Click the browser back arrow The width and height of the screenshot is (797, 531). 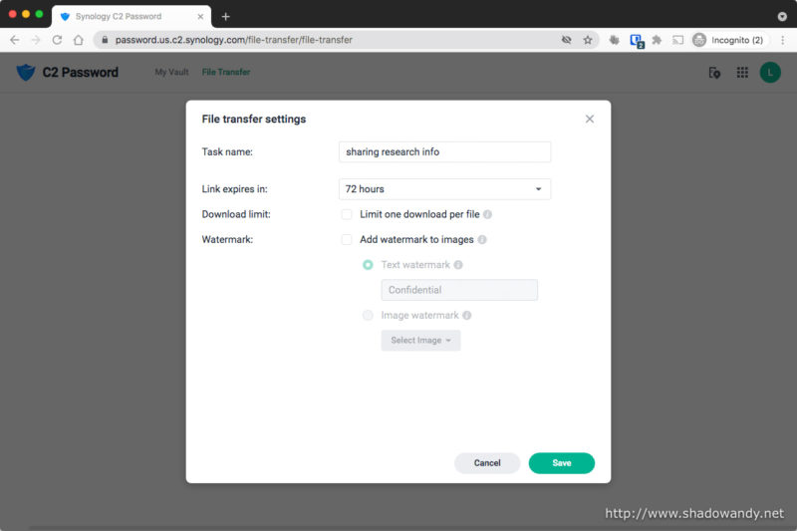tap(15, 40)
